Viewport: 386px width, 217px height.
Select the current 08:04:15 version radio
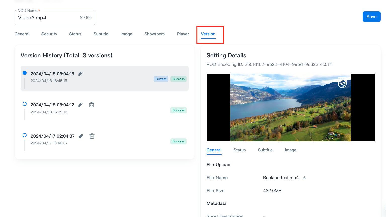coord(25,73)
